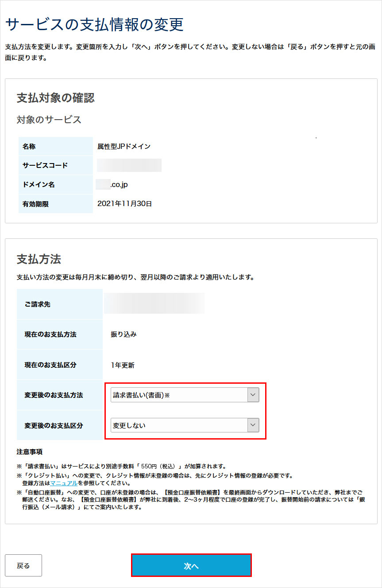Click the 属性型JPドメイン service name value

(126, 146)
